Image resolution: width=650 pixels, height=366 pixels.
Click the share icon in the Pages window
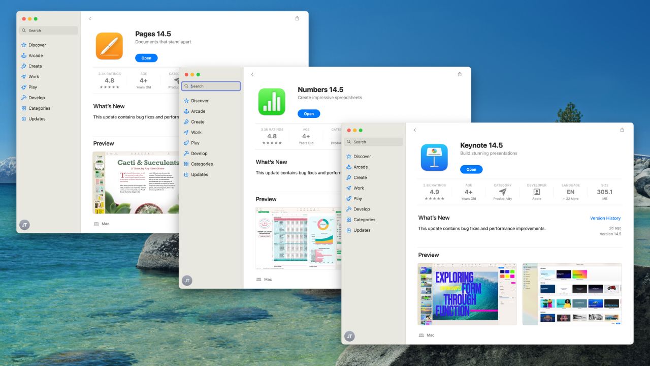click(297, 18)
